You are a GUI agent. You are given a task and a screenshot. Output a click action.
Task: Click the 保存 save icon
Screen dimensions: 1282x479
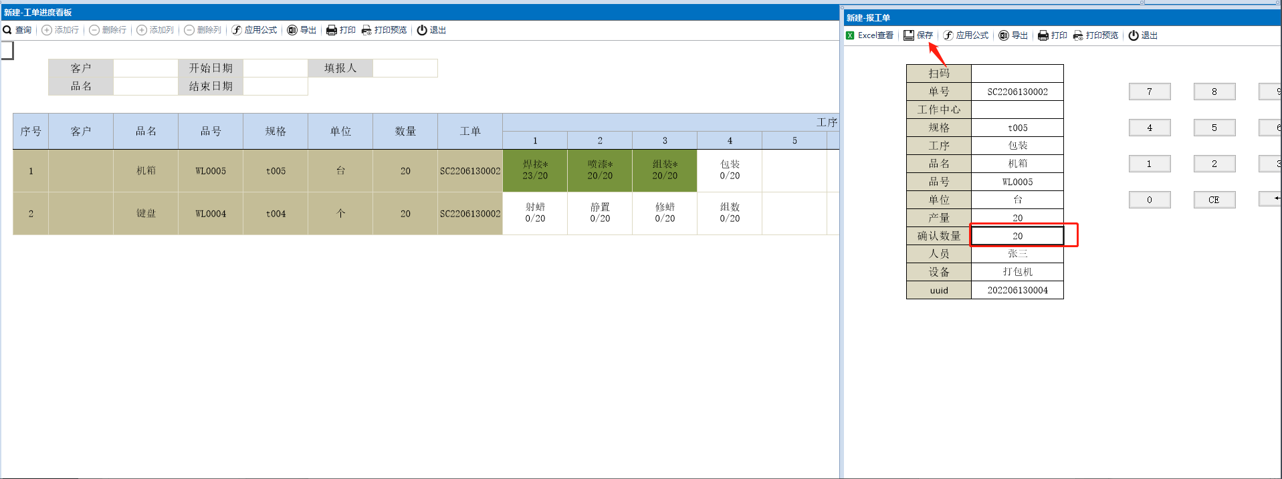tap(909, 35)
